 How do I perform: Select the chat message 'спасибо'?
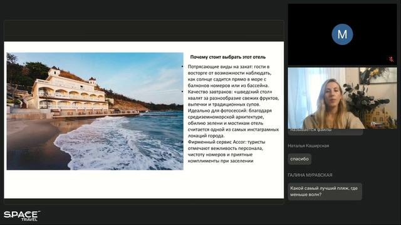(x=299, y=159)
